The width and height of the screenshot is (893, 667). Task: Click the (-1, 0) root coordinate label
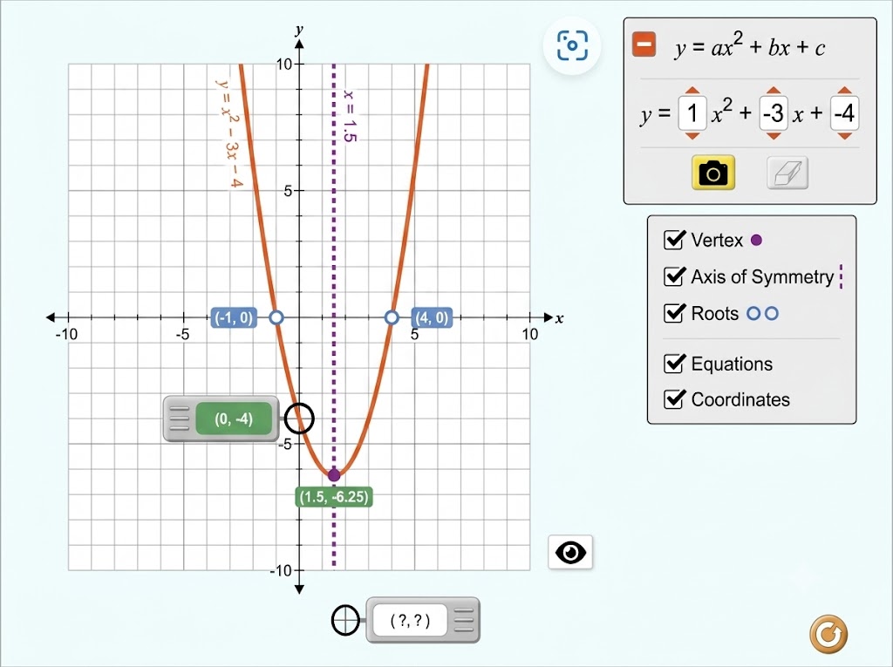[234, 317]
